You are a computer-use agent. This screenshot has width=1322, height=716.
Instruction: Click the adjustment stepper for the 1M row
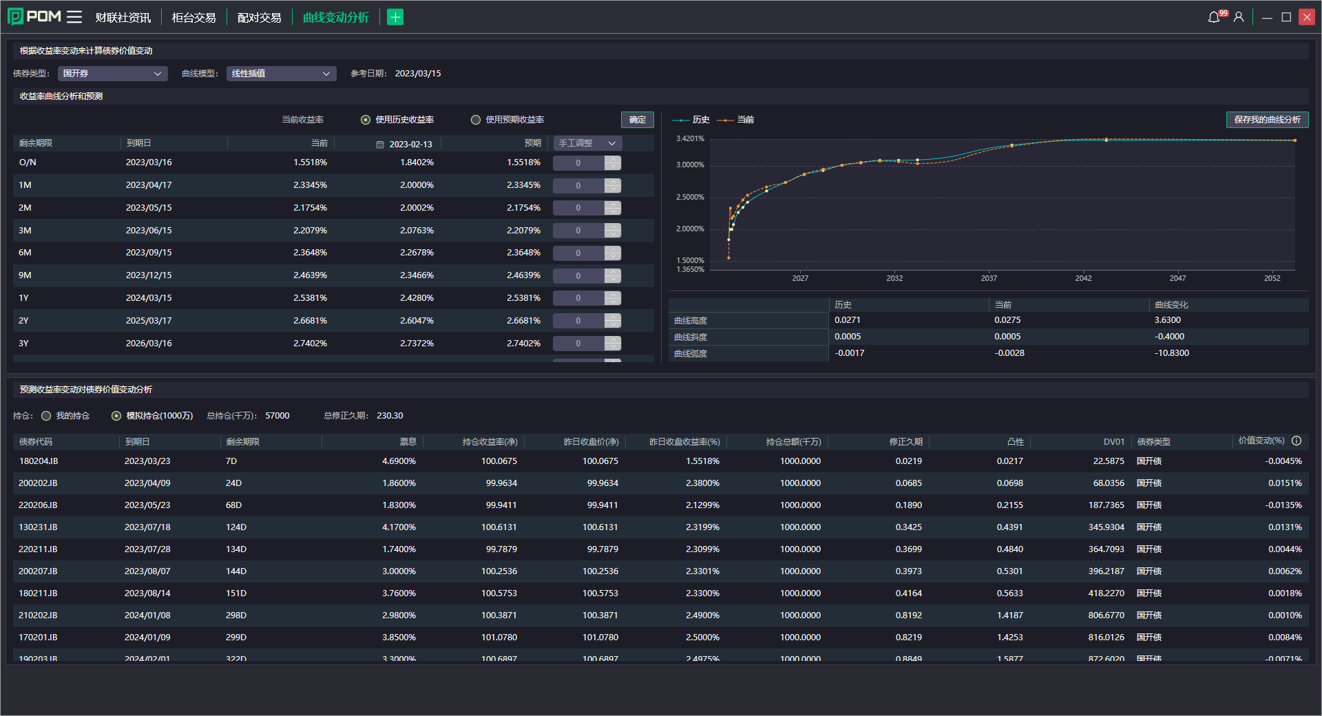coord(613,185)
